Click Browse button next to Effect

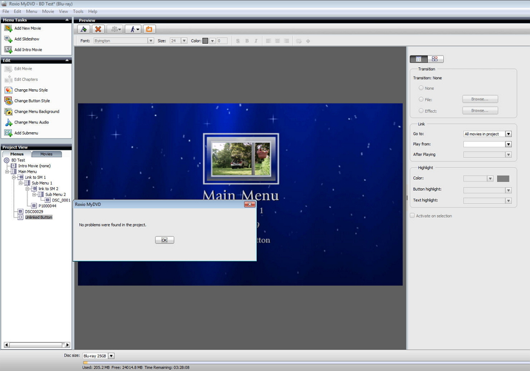click(x=480, y=110)
